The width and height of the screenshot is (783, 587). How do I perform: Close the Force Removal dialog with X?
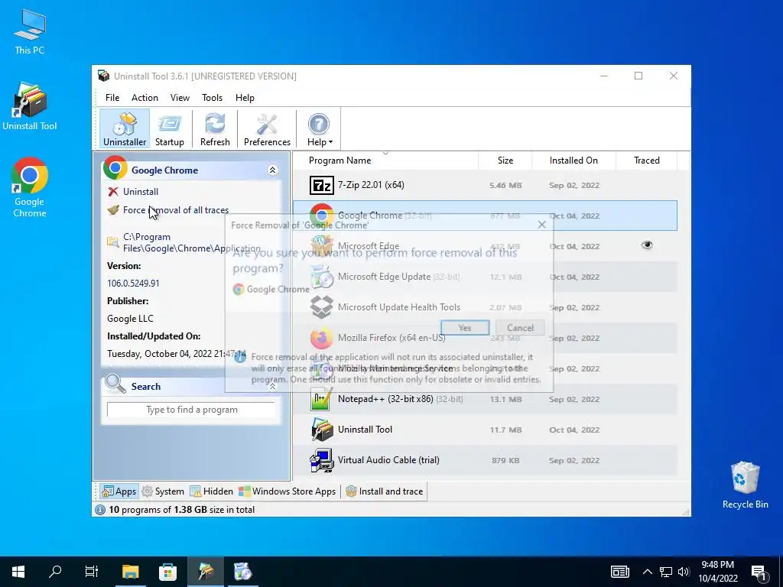point(542,225)
